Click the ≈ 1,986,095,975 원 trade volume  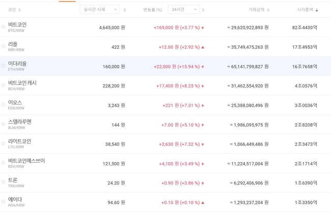(250, 125)
